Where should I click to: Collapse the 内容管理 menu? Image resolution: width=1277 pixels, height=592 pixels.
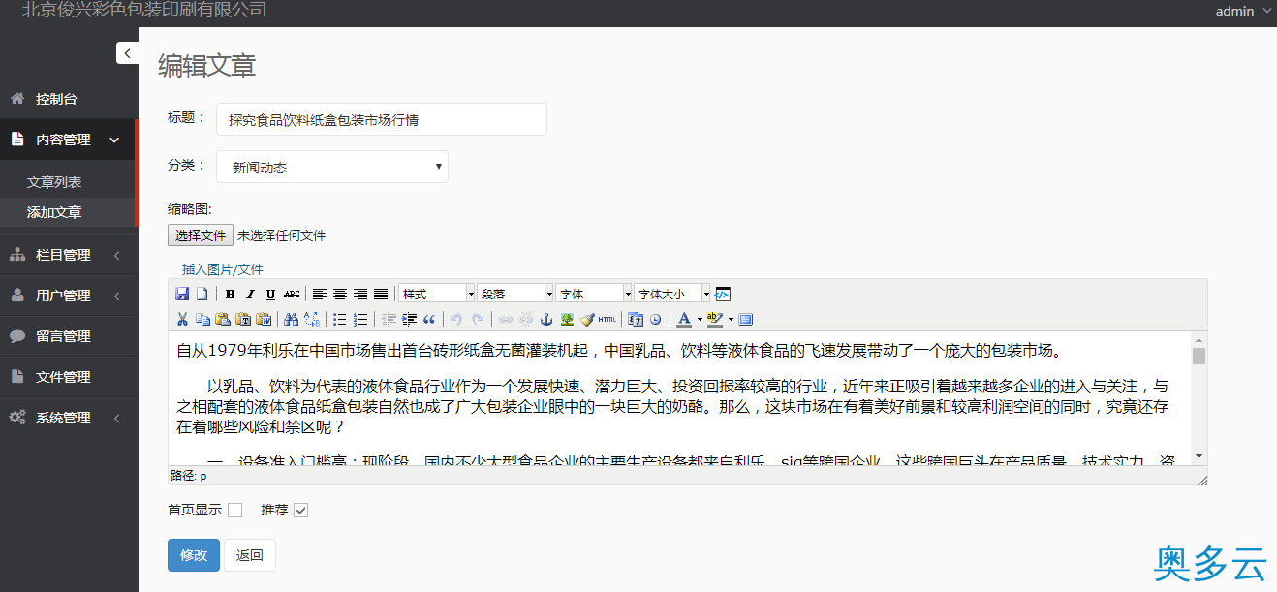point(68,140)
